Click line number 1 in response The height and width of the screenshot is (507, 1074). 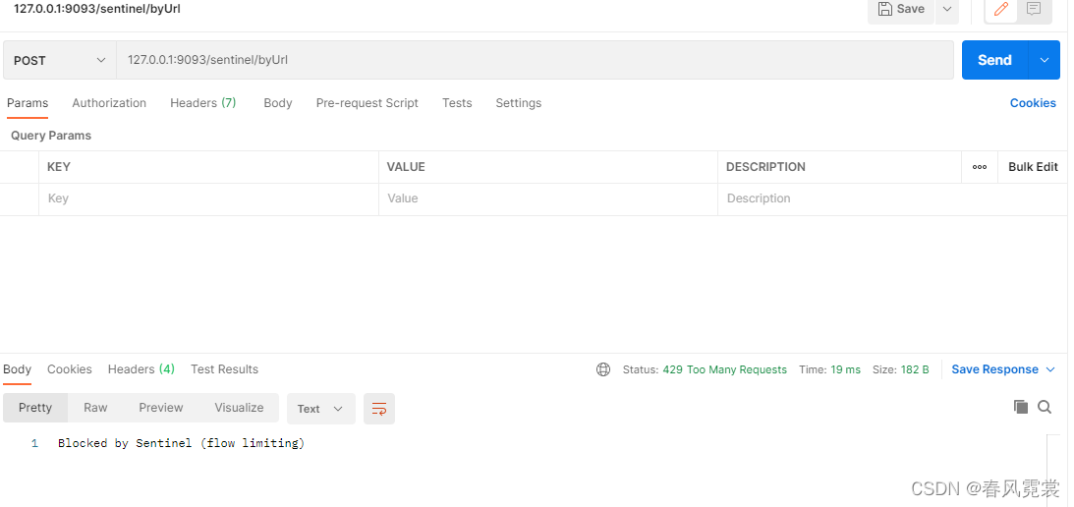coord(34,443)
